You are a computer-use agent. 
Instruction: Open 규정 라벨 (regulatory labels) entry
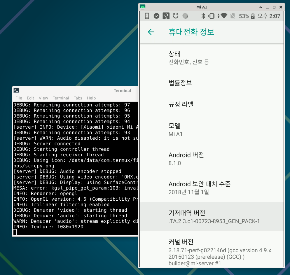[x=212, y=104]
